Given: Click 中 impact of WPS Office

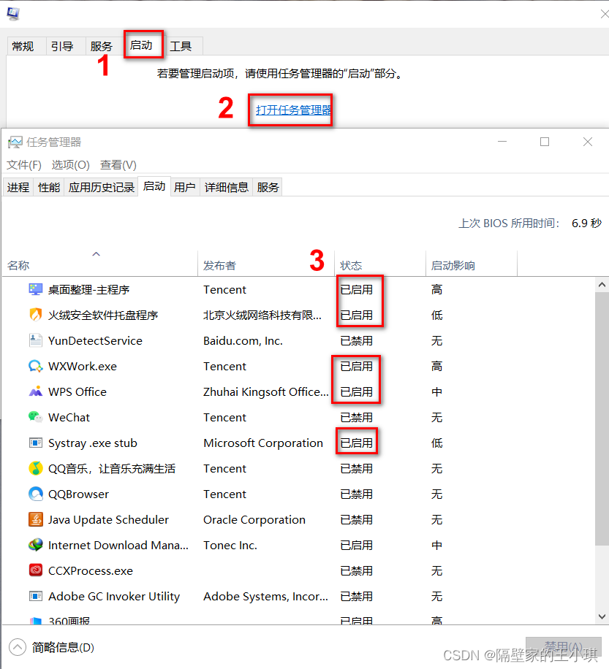Looking at the screenshot, I should (x=436, y=392).
